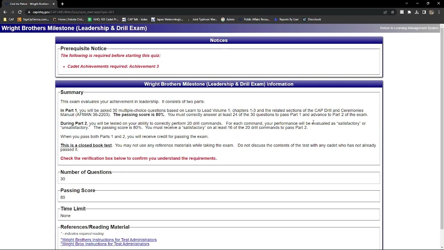Bookmark this page with the star icon
Screen dimensions: 444x250
click(x=393, y=12)
